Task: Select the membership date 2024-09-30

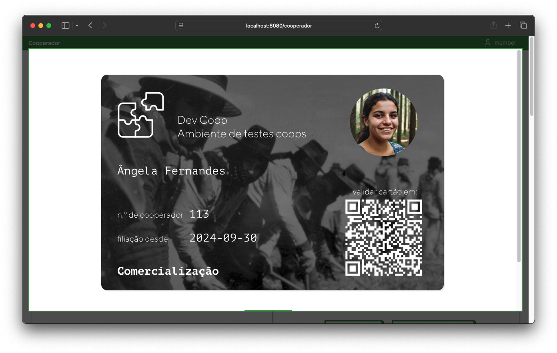Action: (223, 238)
